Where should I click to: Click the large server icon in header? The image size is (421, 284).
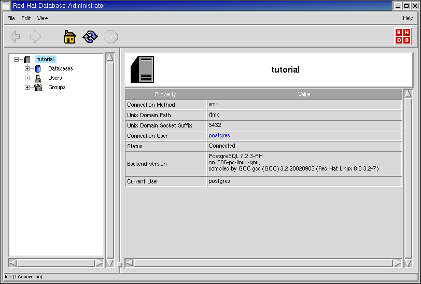pos(142,69)
